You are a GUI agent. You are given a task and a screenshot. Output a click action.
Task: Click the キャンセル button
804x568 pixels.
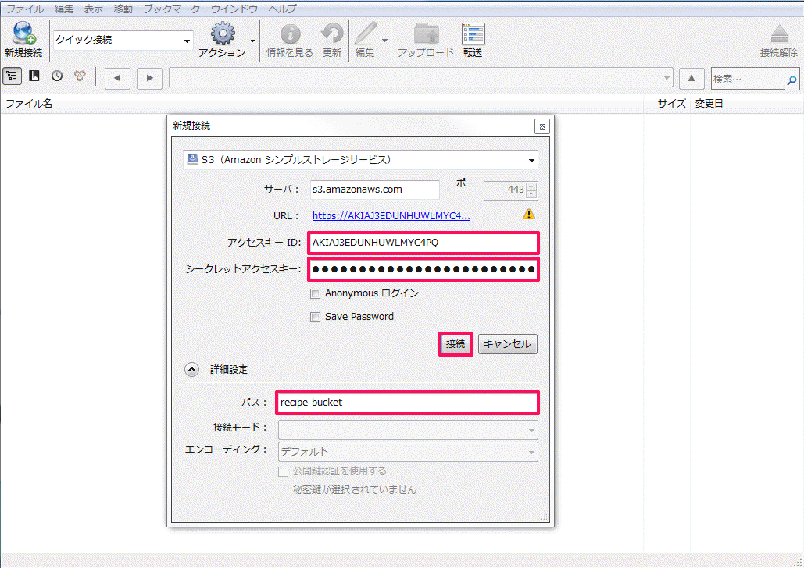(x=508, y=344)
